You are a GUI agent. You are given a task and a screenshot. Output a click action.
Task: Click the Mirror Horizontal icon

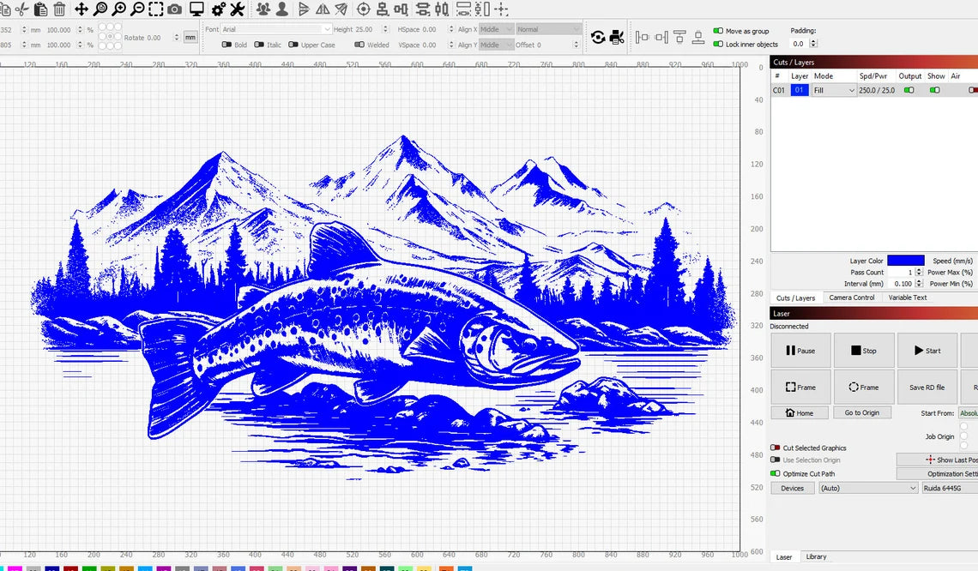click(x=303, y=9)
